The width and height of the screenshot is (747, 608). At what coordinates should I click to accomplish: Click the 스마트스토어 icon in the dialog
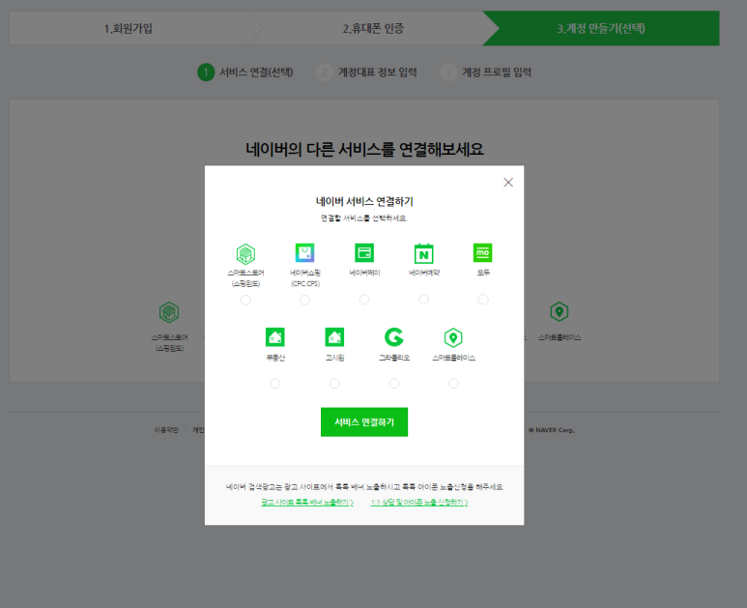pyautogui.click(x=245, y=254)
